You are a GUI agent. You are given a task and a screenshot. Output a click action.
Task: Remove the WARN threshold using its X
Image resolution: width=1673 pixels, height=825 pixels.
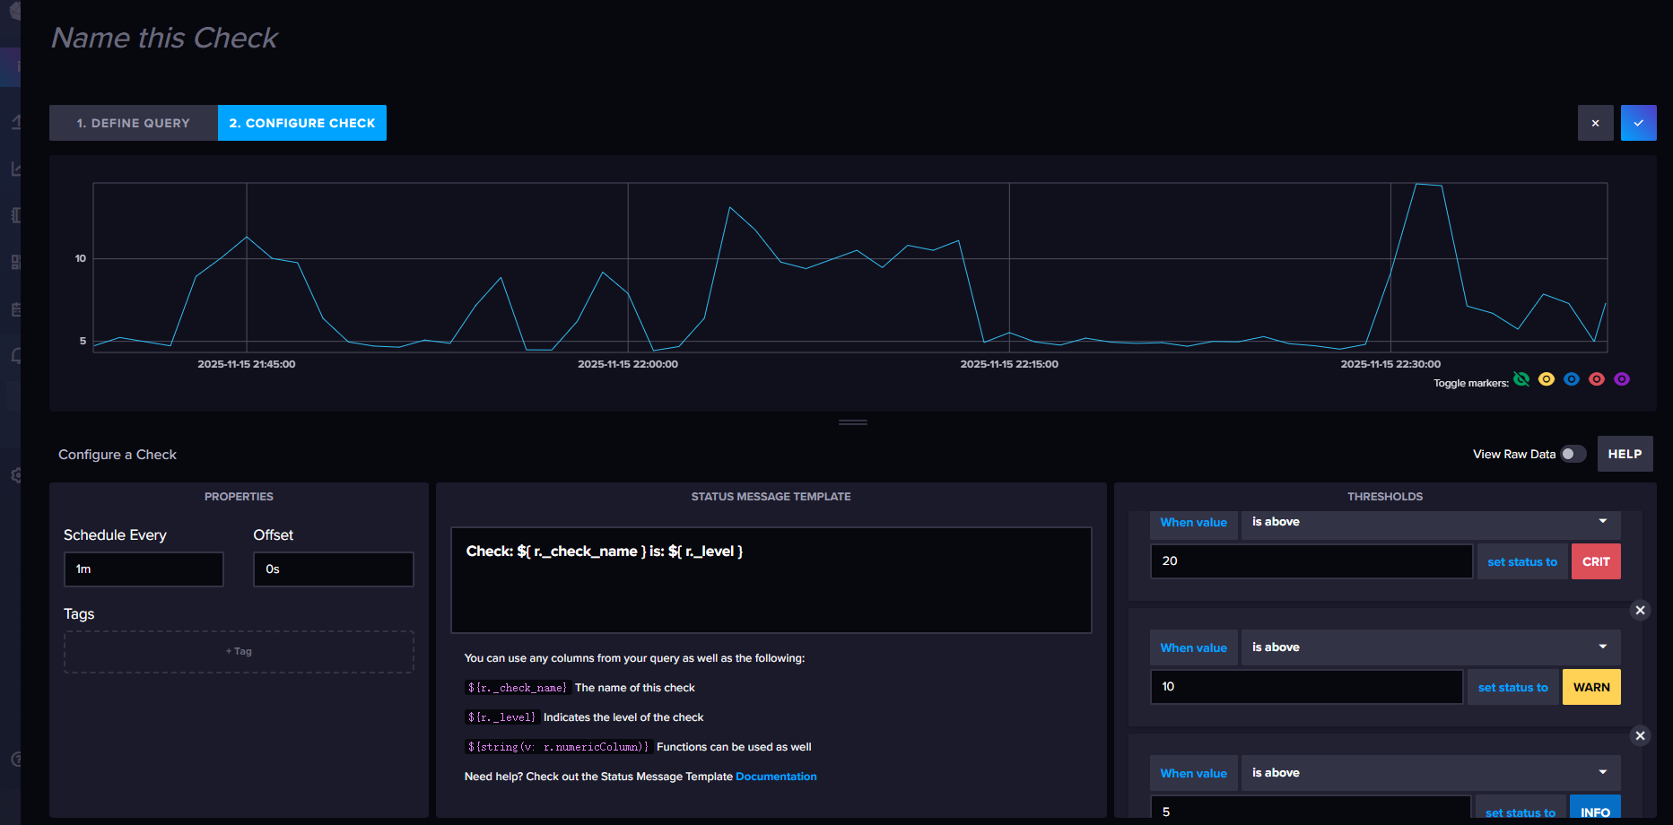coord(1640,611)
